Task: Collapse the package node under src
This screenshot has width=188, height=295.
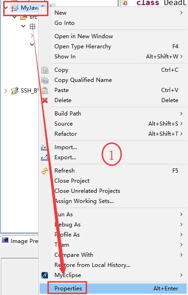Action: tap(23, 26)
